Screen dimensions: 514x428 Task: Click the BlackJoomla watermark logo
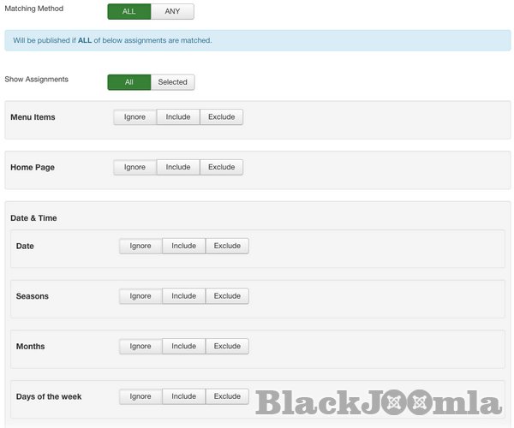378,403
